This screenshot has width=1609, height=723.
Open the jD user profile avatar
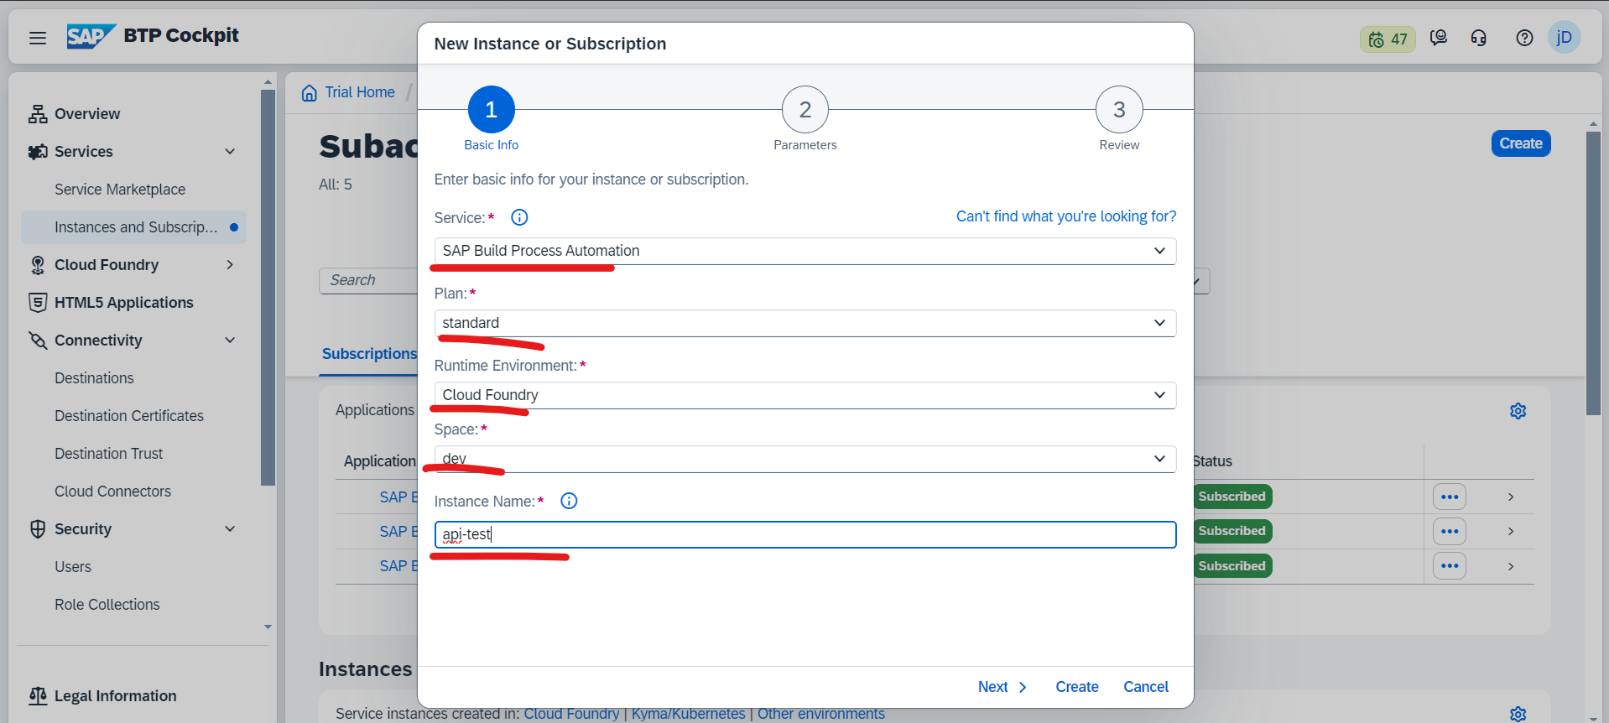[x=1565, y=37]
